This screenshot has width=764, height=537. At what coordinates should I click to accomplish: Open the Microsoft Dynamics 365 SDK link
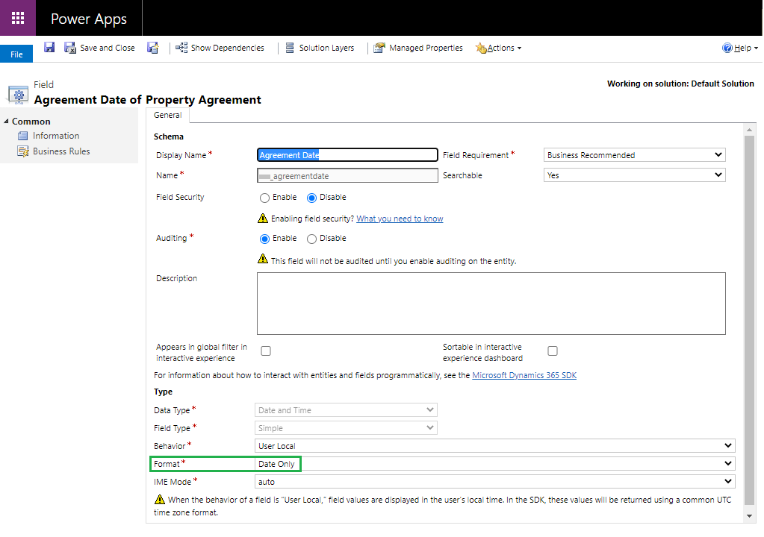[x=524, y=375]
